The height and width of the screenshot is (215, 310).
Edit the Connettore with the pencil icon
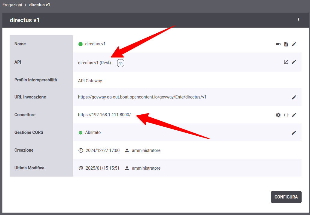[x=294, y=115]
